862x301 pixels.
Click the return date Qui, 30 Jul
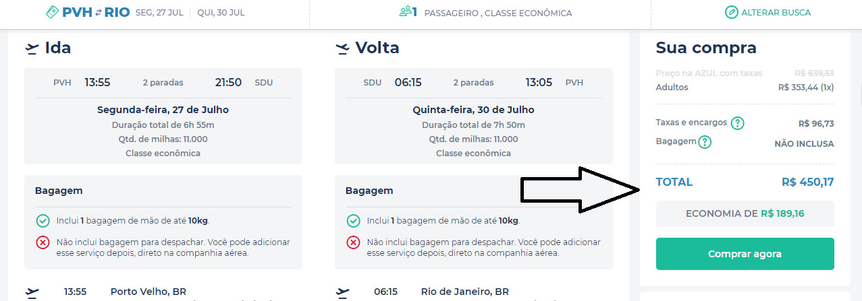click(221, 13)
